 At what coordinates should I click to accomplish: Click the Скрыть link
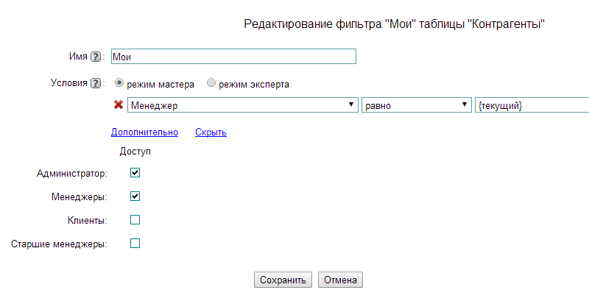click(x=211, y=132)
